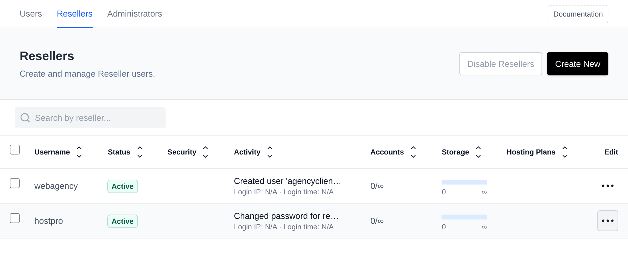Click the Disable Resellers button

point(501,64)
